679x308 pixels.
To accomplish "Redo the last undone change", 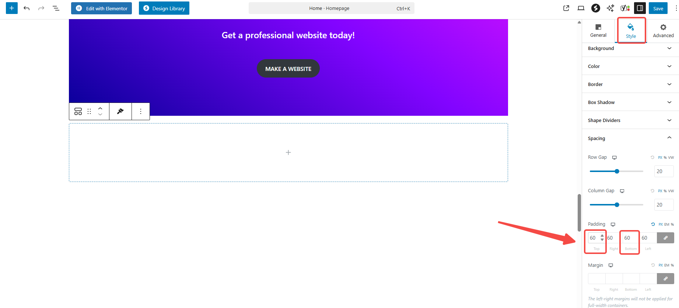I will (41, 8).
